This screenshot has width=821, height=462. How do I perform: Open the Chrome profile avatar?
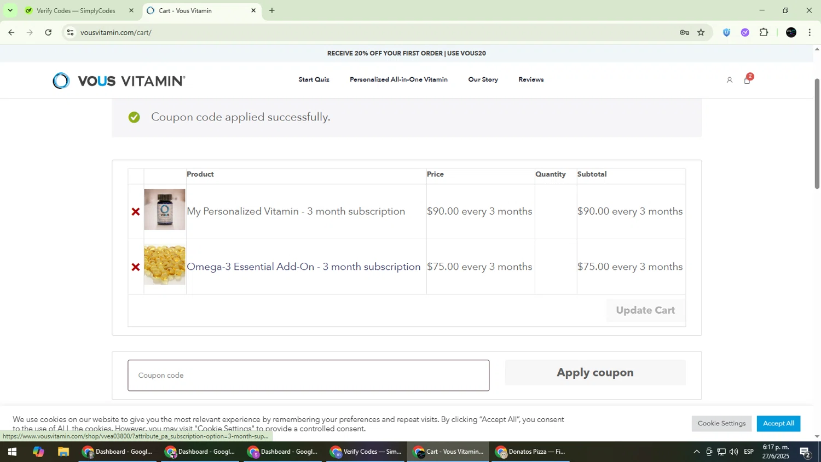pos(791,32)
